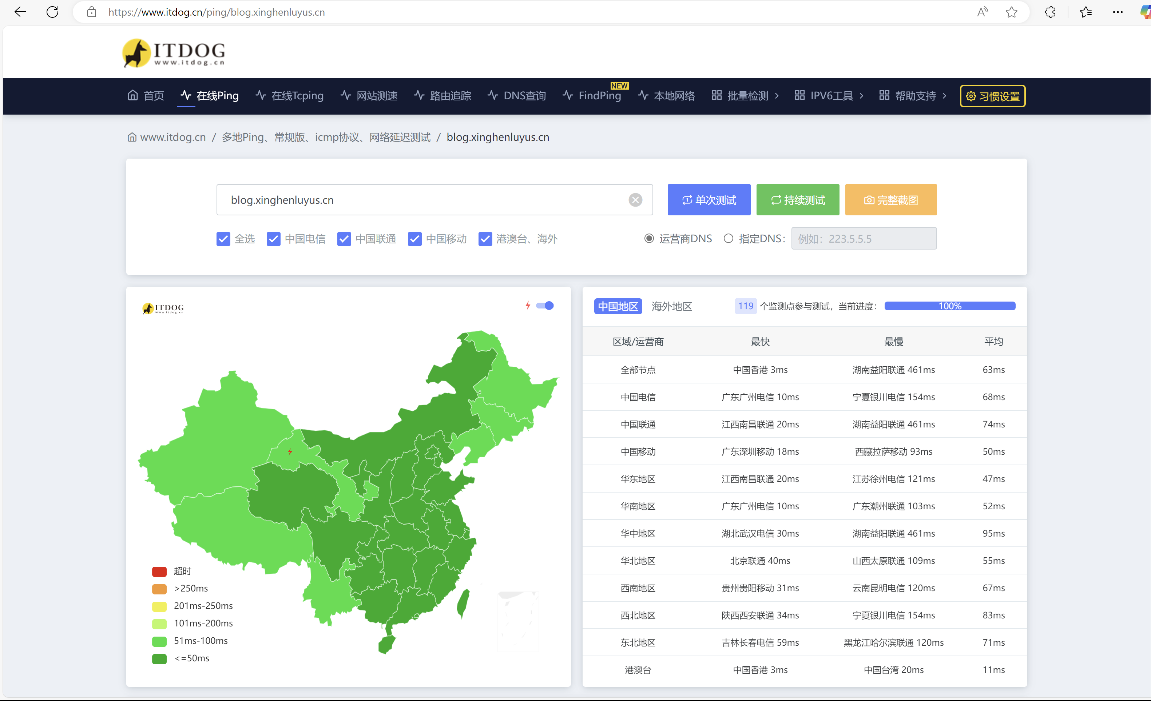Image resolution: width=1151 pixels, height=701 pixels.
Task: Click the favorites star icon in address bar
Action: (1011, 12)
